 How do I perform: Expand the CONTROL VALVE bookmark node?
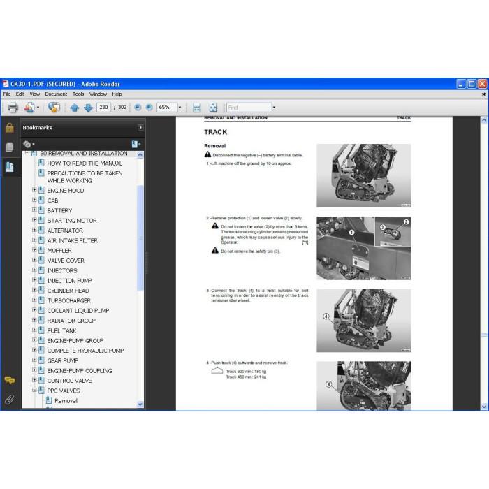click(34, 380)
